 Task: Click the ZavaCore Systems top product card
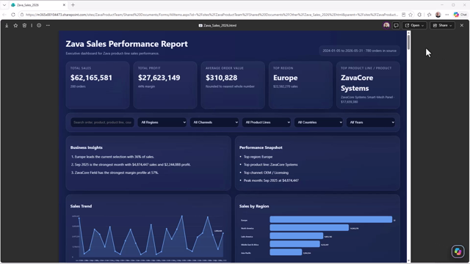pos(368,85)
